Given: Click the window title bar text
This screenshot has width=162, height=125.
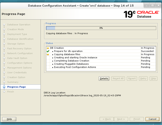Looking at the screenshot, I should (81, 6).
